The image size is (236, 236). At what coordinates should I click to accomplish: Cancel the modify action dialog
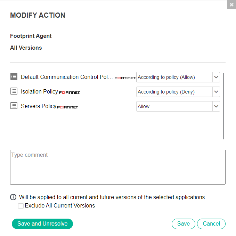tap(211, 223)
